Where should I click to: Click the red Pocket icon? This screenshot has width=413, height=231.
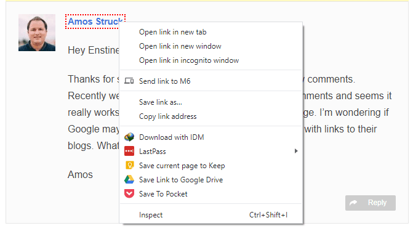[x=129, y=193]
